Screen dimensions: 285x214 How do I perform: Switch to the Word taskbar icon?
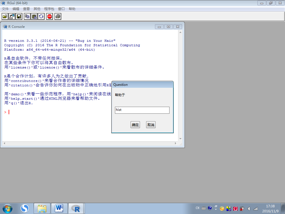[59, 208]
